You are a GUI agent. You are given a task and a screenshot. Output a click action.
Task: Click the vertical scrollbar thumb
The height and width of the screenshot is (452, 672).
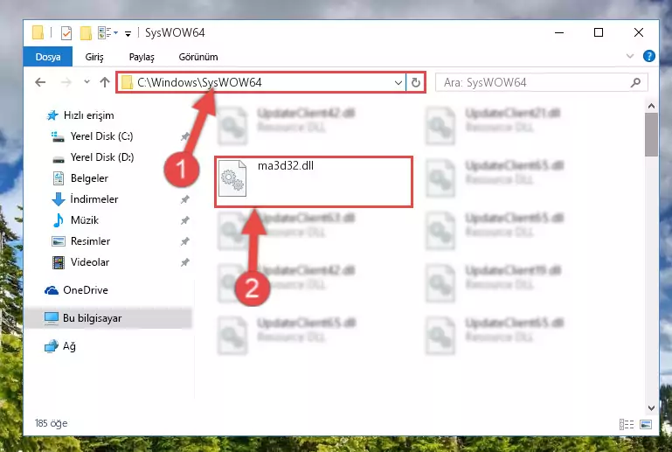click(x=651, y=135)
